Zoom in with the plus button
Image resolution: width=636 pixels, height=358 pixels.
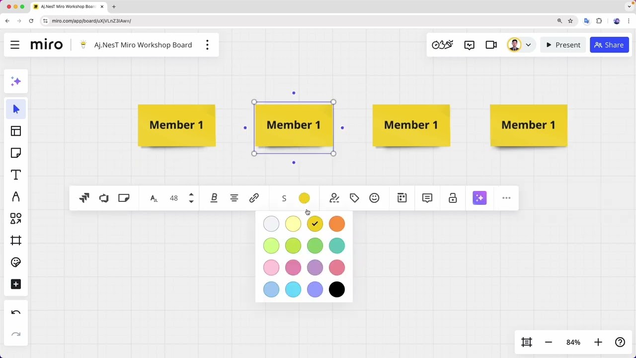[x=598, y=342]
